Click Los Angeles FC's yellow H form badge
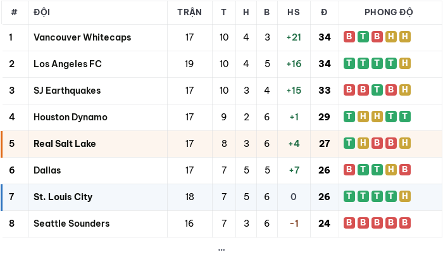This screenshot has height=259, width=443. point(405,63)
